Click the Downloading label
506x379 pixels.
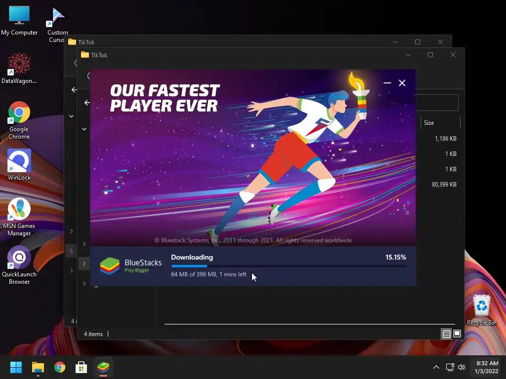point(192,257)
